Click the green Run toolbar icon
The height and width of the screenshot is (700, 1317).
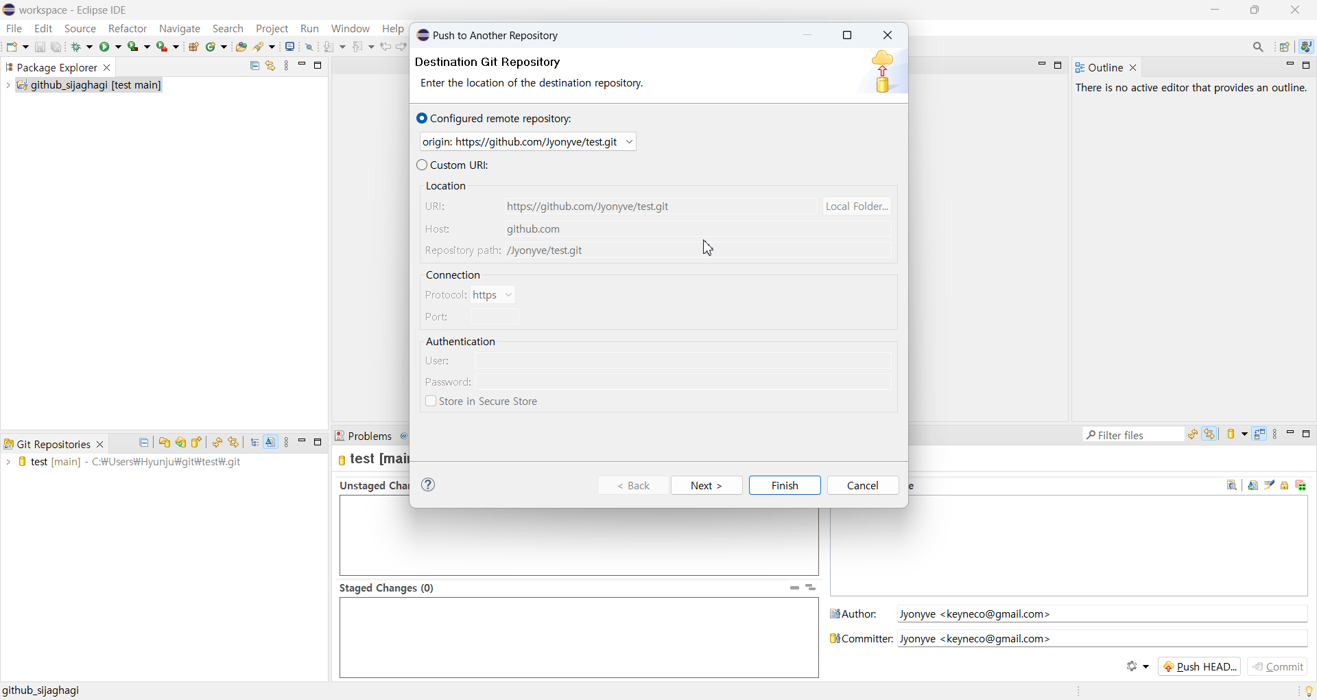point(105,47)
